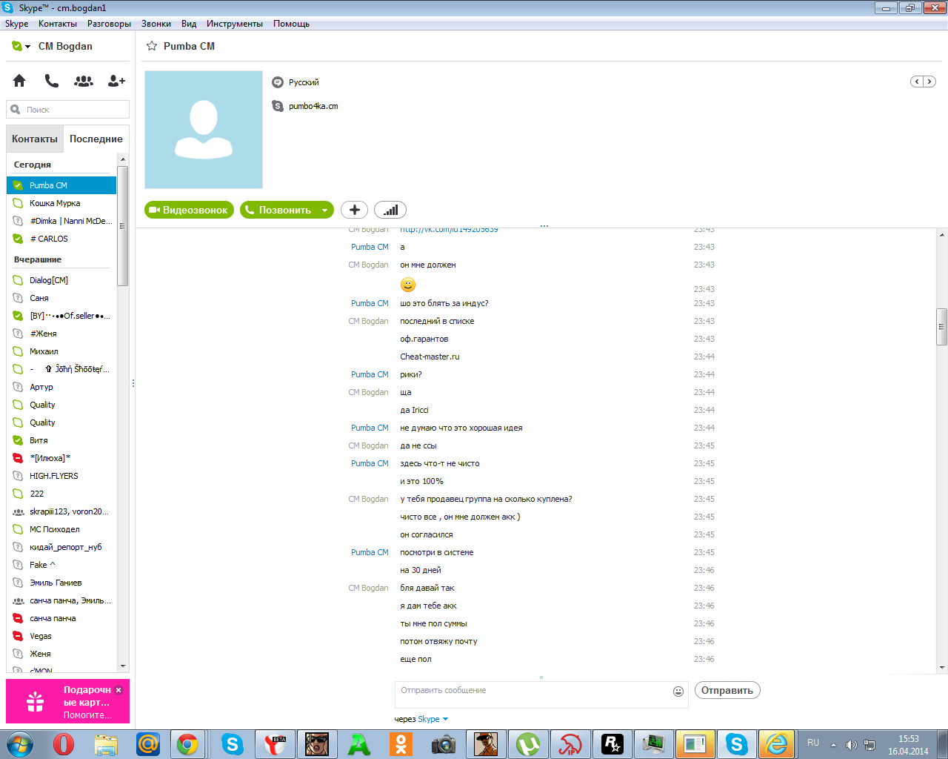
Task: Select Кошка Мурка contact
Action: click(x=61, y=203)
